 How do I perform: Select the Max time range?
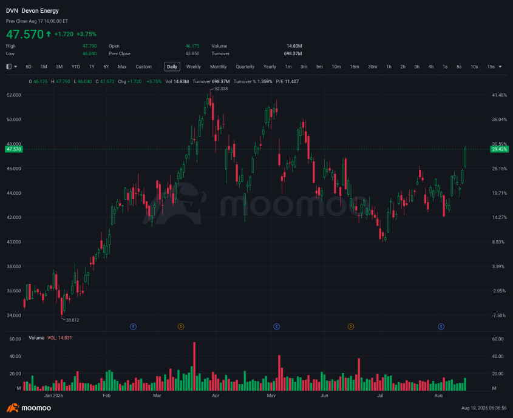click(x=122, y=67)
